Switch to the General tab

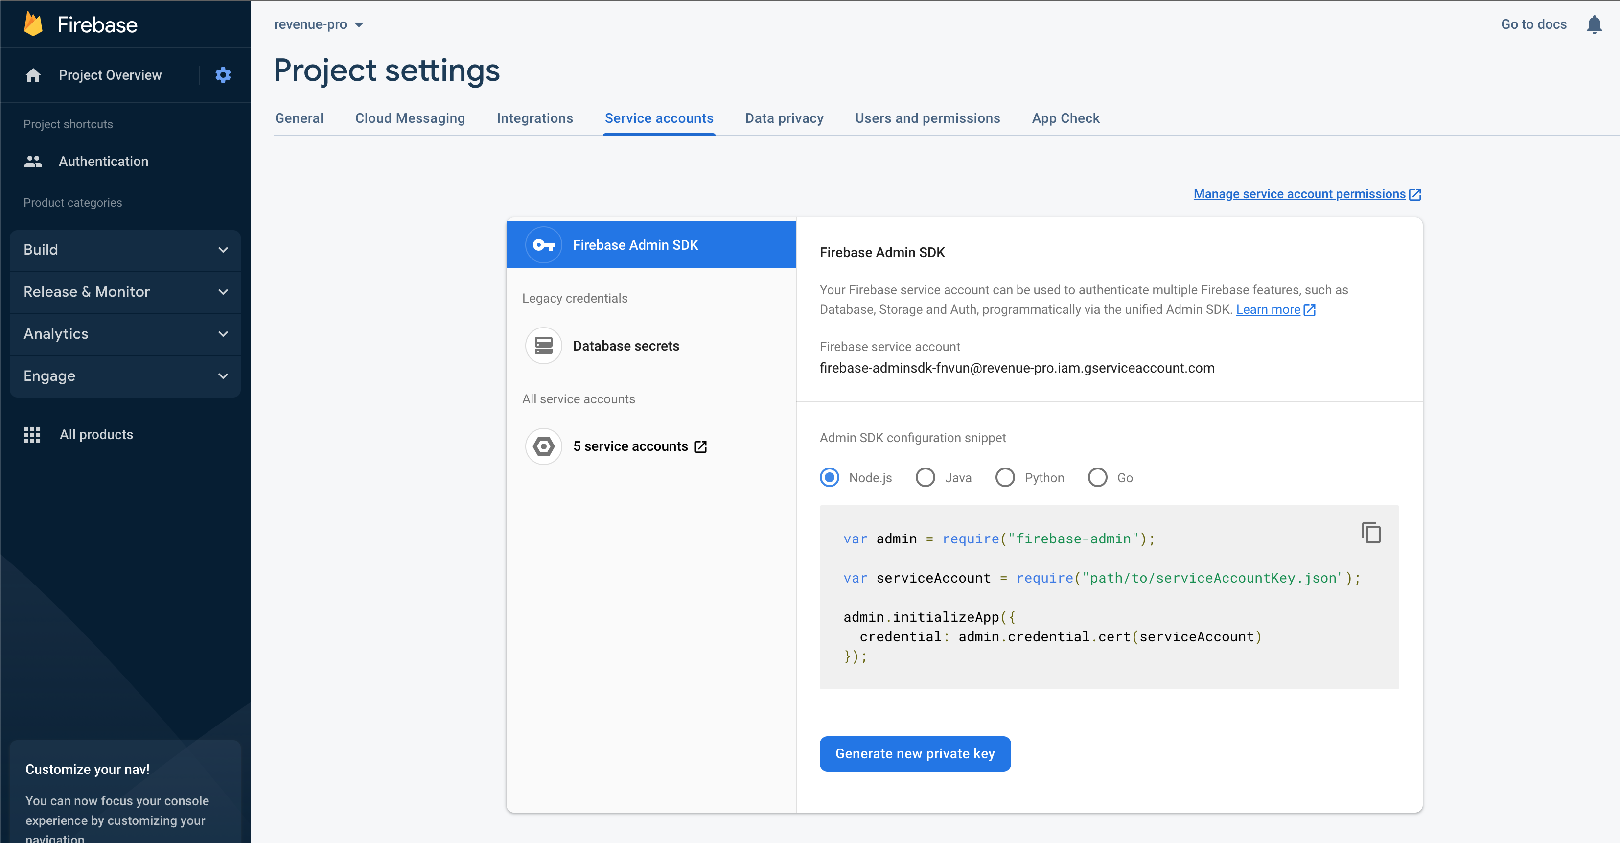(299, 119)
